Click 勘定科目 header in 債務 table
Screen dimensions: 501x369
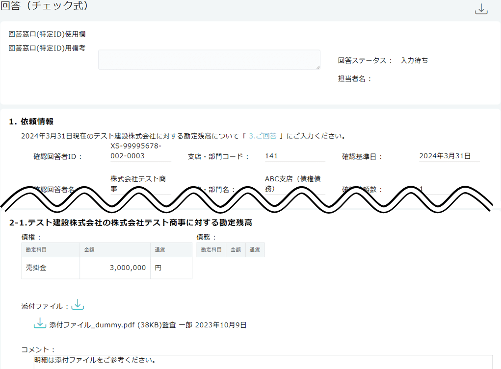(211, 249)
